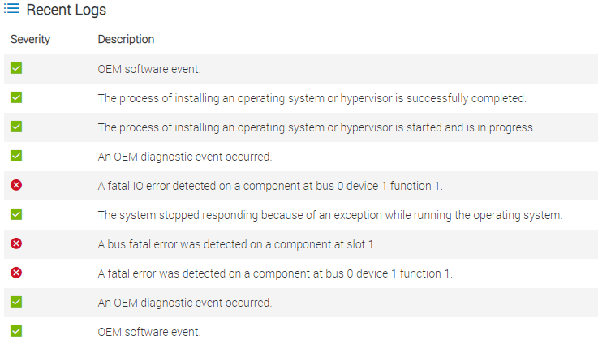Select the 'system stopped responding' log description

[329, 215]
